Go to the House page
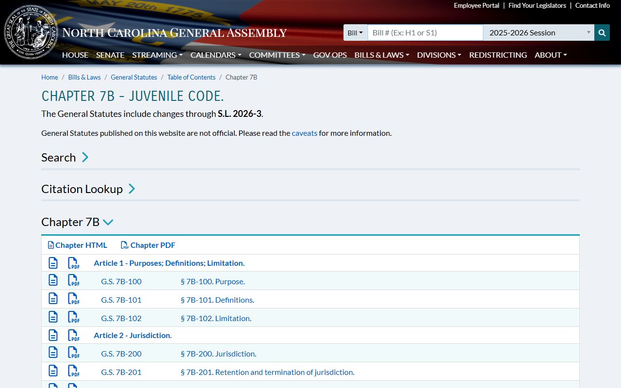621x388 pixels. click(75, 55)
